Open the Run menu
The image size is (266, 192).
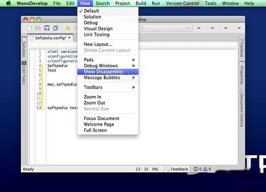click(x=156, y=4)
